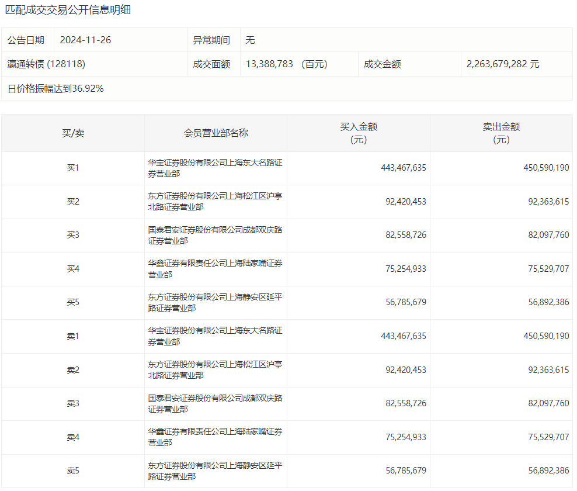Click buy amount 92,420,453 in 卖2 row

405,370
